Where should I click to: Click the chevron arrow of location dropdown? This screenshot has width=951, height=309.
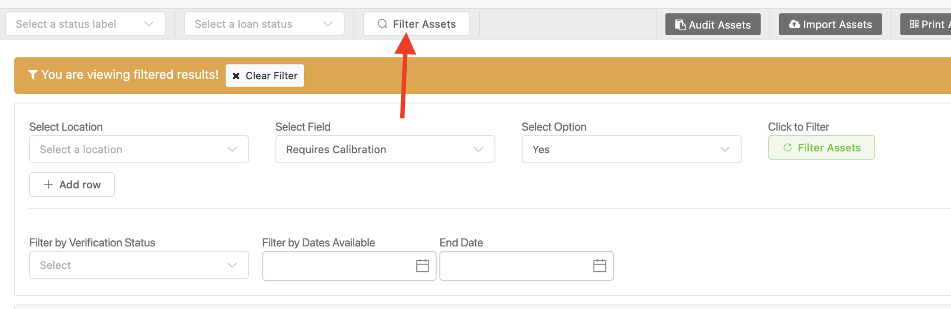pyautogui.click(x=232, y=149)
